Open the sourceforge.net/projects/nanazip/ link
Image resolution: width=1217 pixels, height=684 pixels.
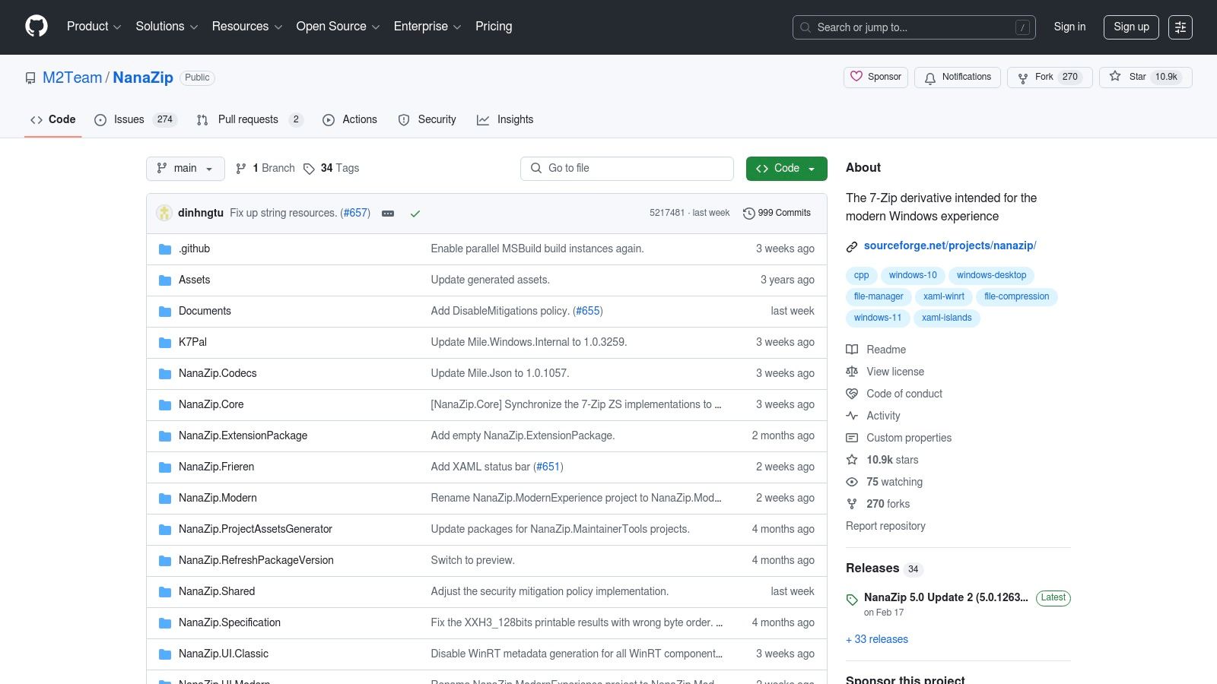pos(950,245)
